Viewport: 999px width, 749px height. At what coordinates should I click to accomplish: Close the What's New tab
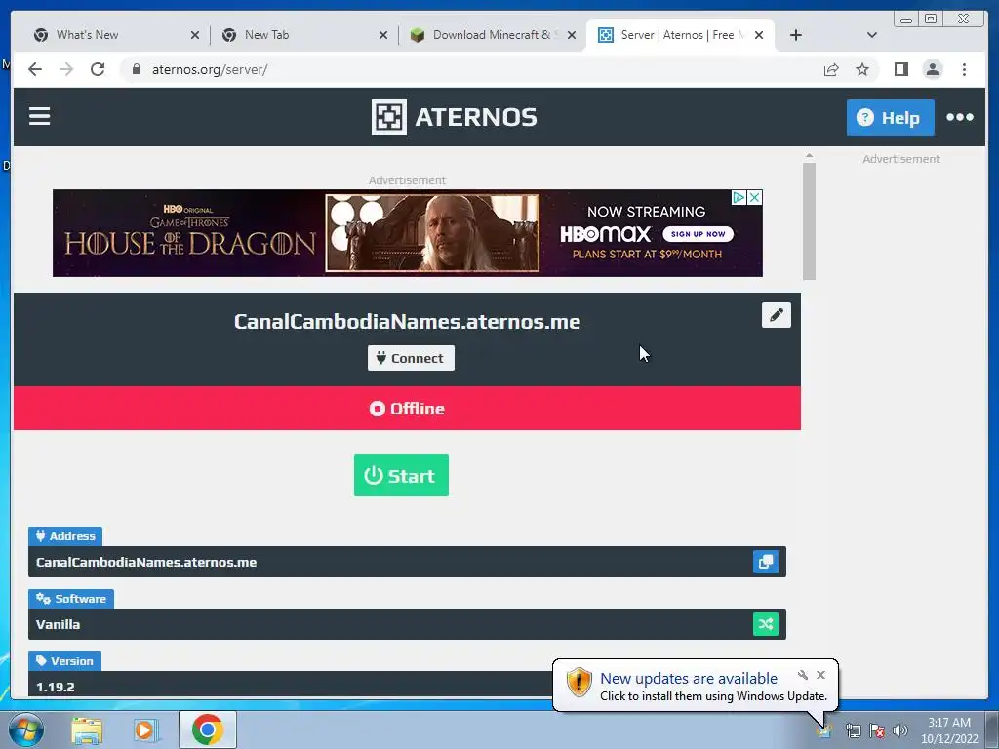[x=195, y=36]
